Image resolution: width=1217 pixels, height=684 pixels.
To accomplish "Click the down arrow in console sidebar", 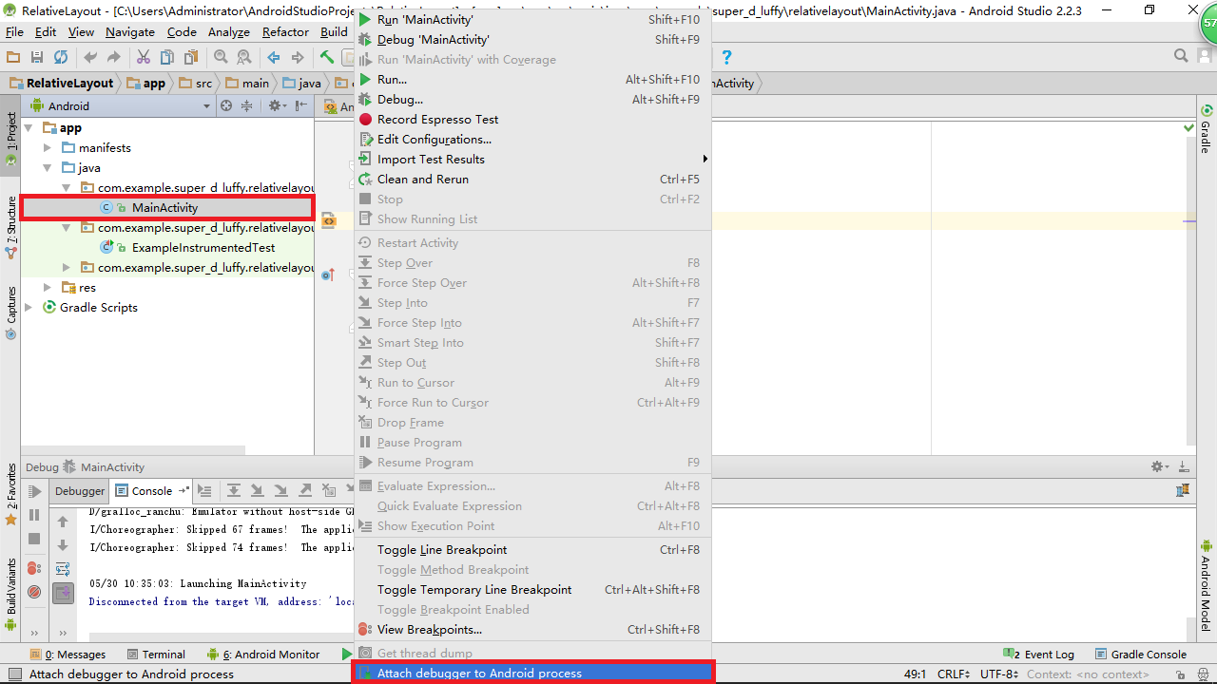I will pyautogui.click(x=63, y=545).
